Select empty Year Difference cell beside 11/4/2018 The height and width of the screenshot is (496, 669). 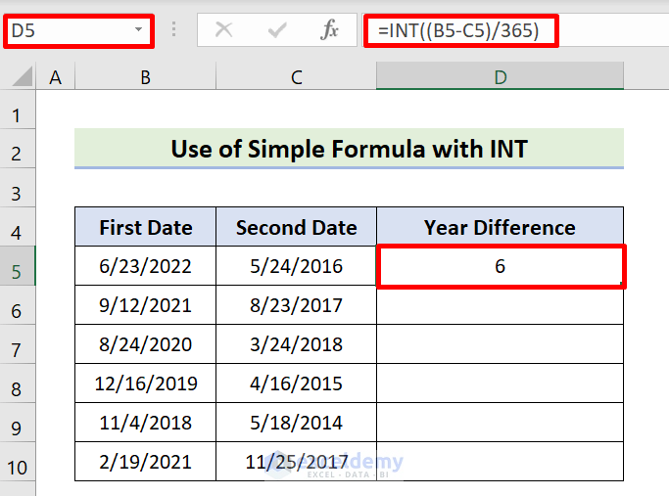501,423
